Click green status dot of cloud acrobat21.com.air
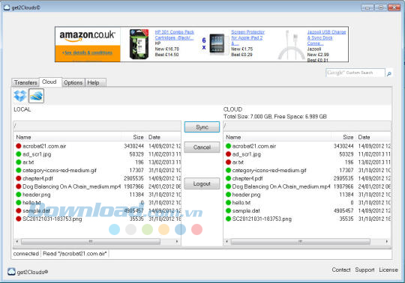The width and height of the screenshot is (405, 283). tap(228, 146)
